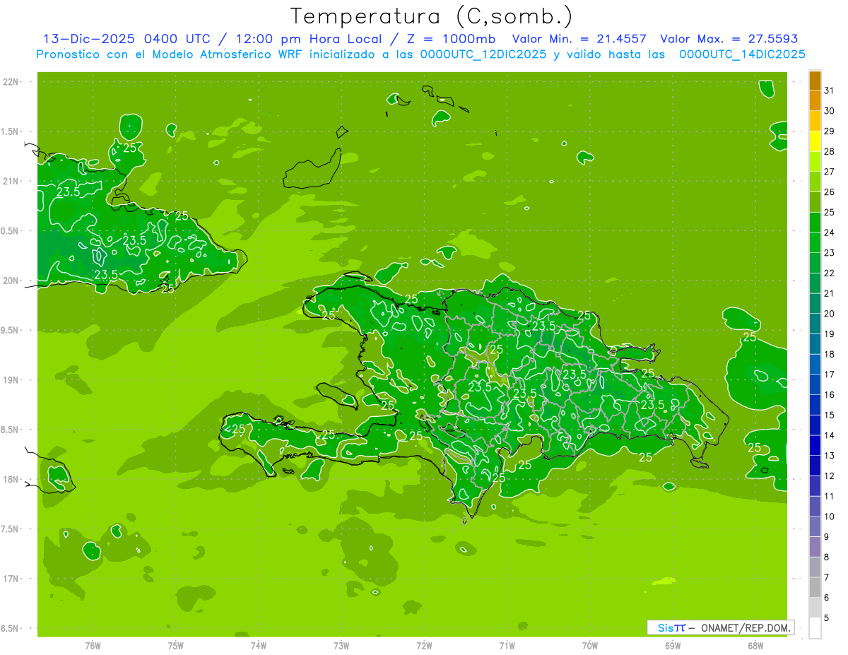The image size is (848, 655).
Task: Click the legend swatch between 25 and 26
Action: tap(815, 202)
